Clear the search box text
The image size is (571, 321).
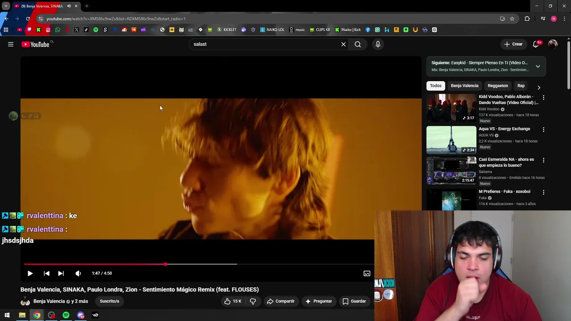point(343,44)
